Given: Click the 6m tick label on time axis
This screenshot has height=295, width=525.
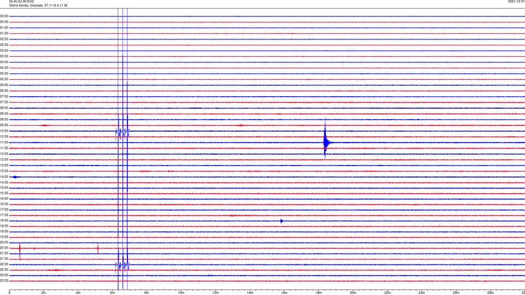Looking at the screenshot, I should coord(112,293).
